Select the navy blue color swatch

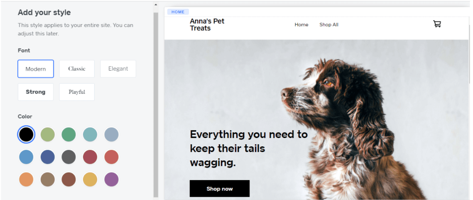[x=48, y=157]
